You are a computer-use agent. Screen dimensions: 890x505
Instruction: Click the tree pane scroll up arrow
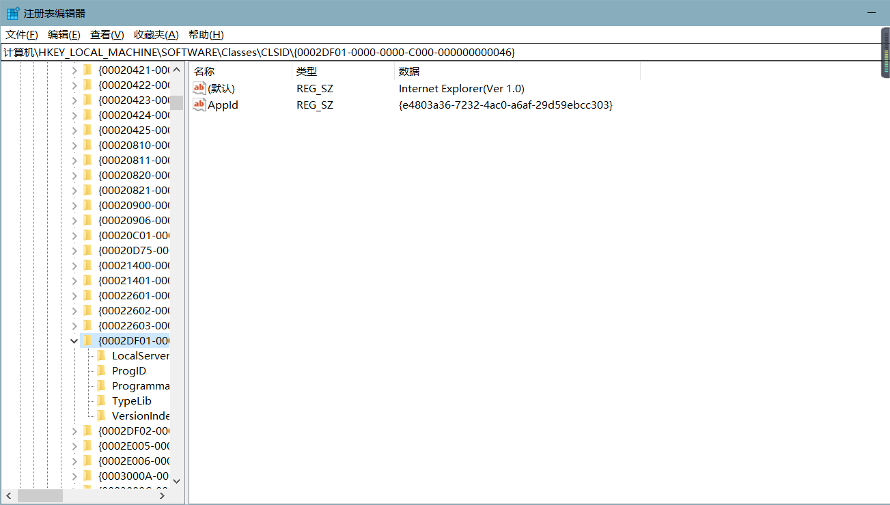(177, 69)
